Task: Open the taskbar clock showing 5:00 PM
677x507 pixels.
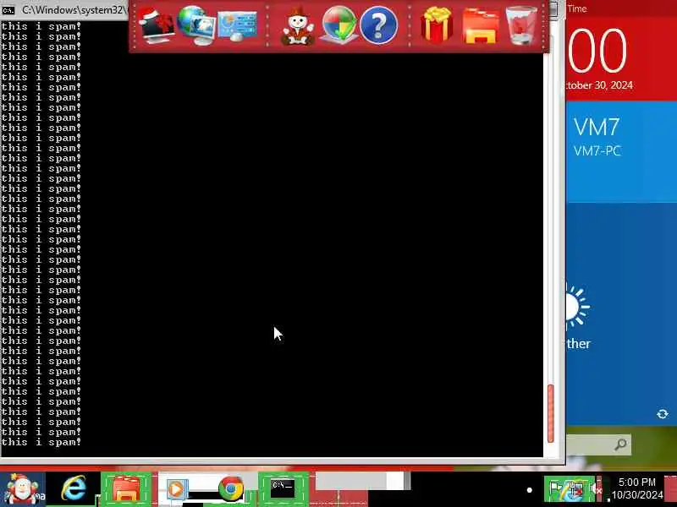Action: (637, 488)
